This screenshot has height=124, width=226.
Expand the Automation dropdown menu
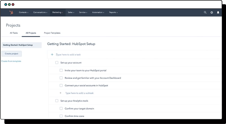pyautogui.click(x=98, y=12)
